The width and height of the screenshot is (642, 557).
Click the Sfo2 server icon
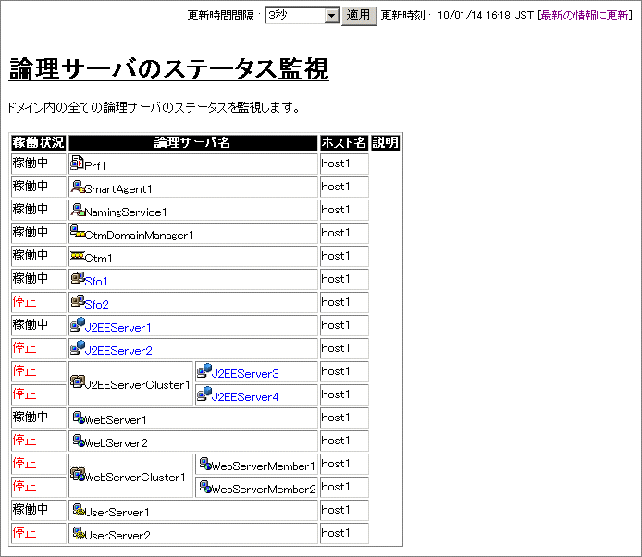[78, 301]
